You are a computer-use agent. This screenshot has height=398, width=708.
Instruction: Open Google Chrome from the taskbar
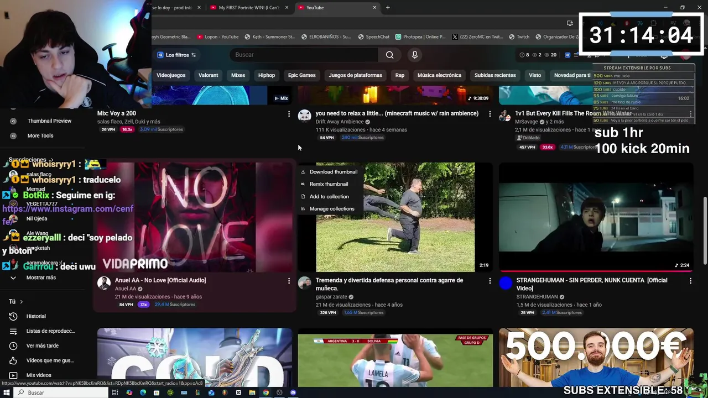pos(266,392)
